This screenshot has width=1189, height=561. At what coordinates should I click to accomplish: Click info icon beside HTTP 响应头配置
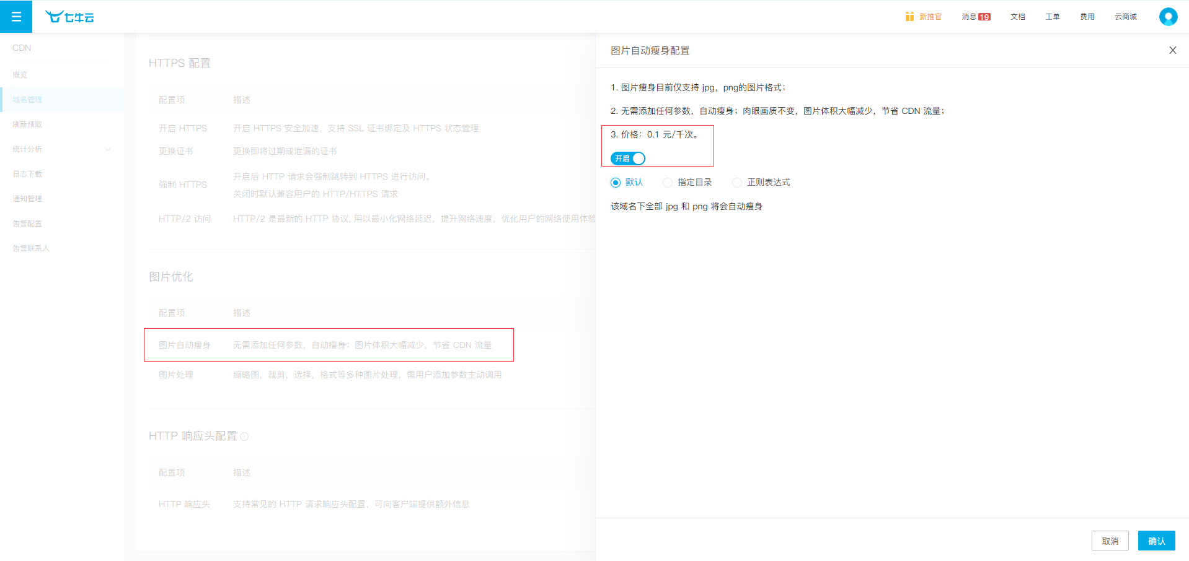pyautogui.click(x=244, y=437)
